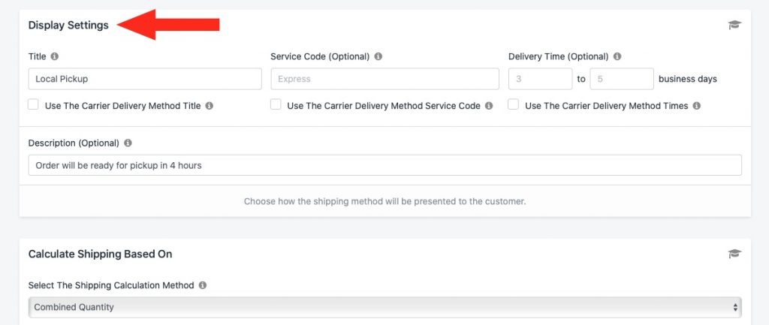
Task: Check Use The Carrier Delivery Method Service Code
Action: coord(276,105)
